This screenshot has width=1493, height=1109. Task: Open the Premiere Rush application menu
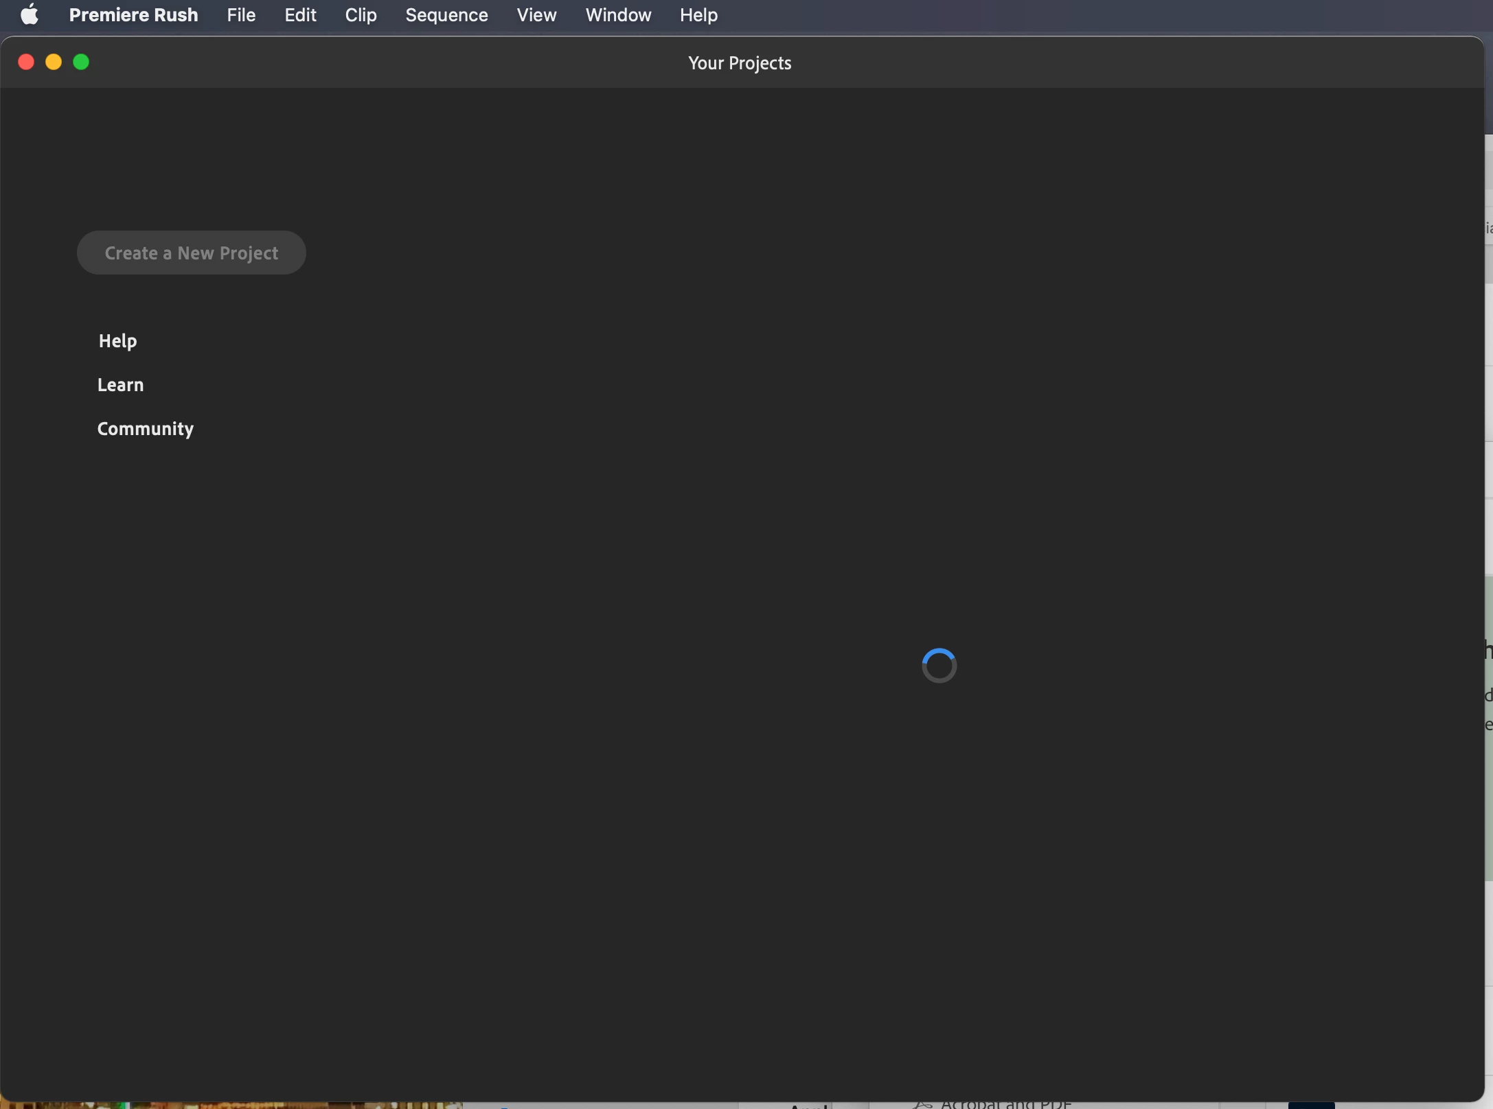click(x=133, y=14)
